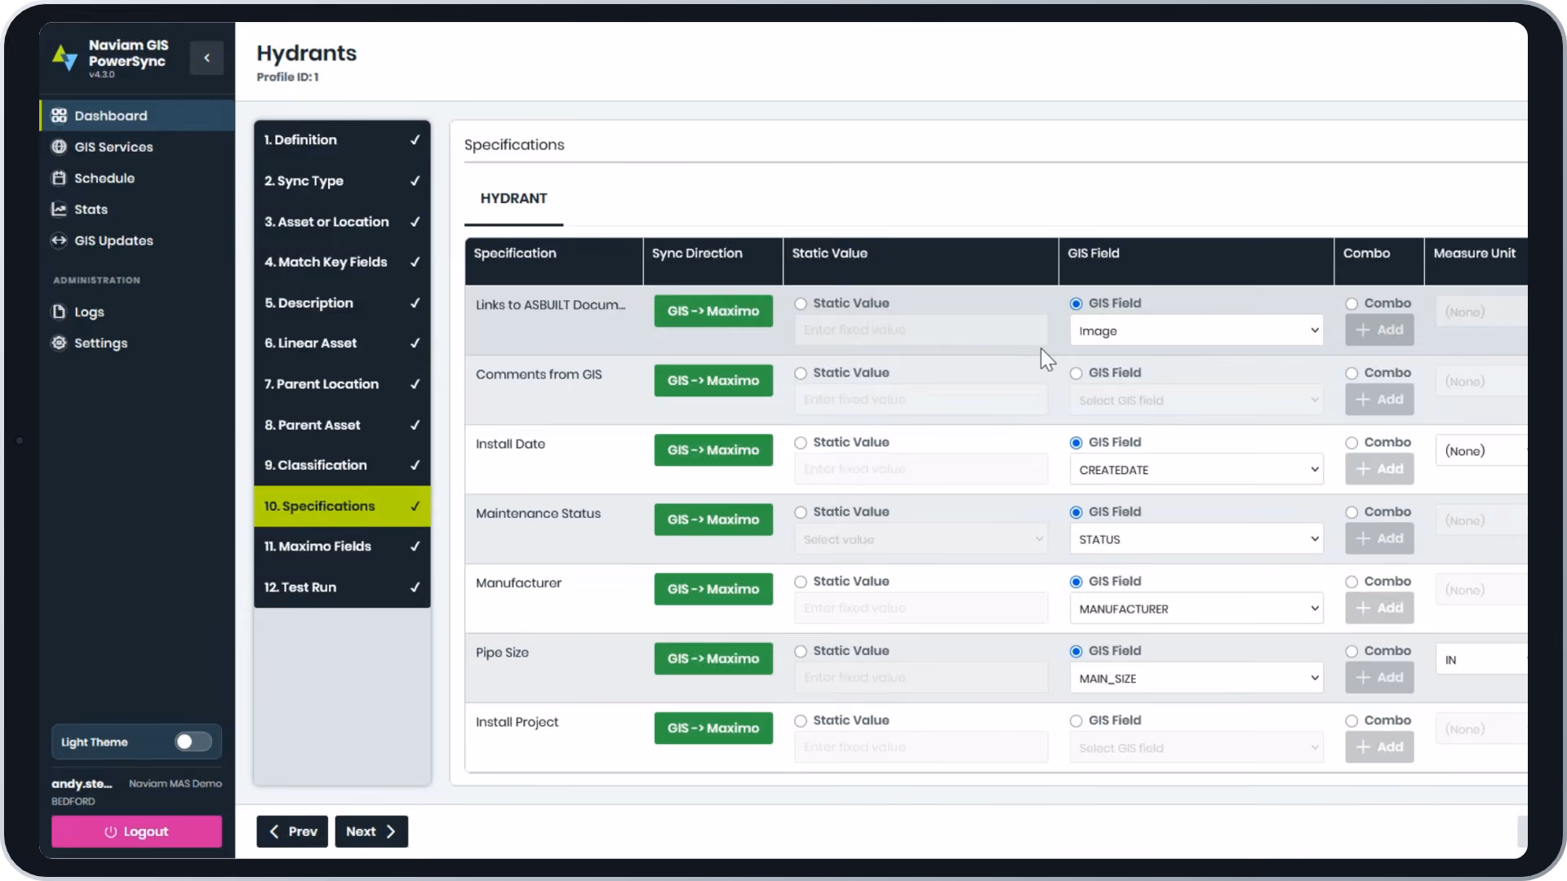The width and height of the screenshot is (1567, 881).
Task: Click the pink Logout button
Action: (x=136, y=831)
